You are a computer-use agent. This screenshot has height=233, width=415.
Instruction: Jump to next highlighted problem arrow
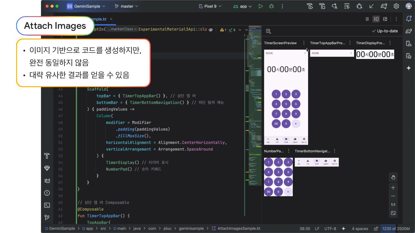click(x=246, y=30)
